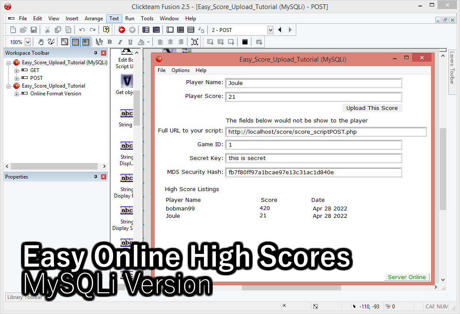
Task: Align text right
Action: pos(181,42)
